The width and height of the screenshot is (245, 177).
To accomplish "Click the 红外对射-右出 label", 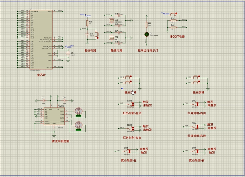I will [x=197, y=113].
